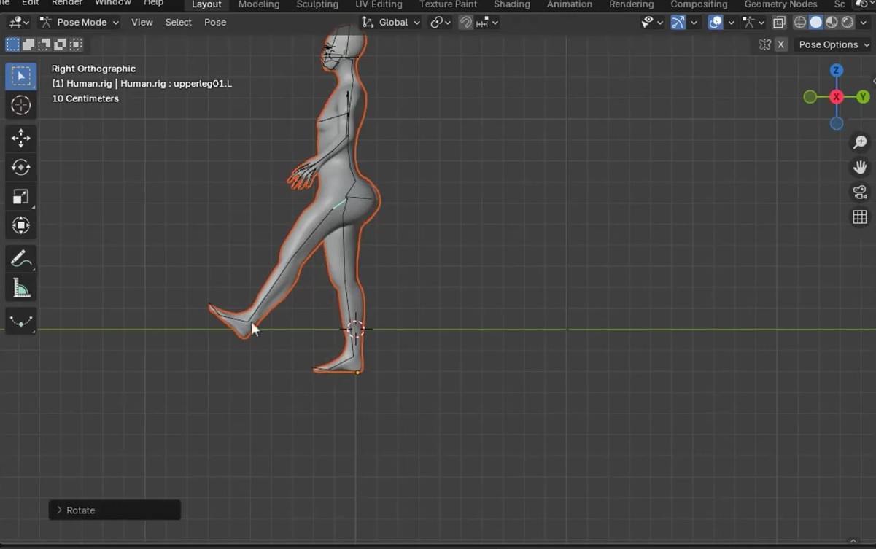Image resolution: width=876 pixels, height=549 pixels.
Task: Activate the Measure tool
Action: (20, 289)
